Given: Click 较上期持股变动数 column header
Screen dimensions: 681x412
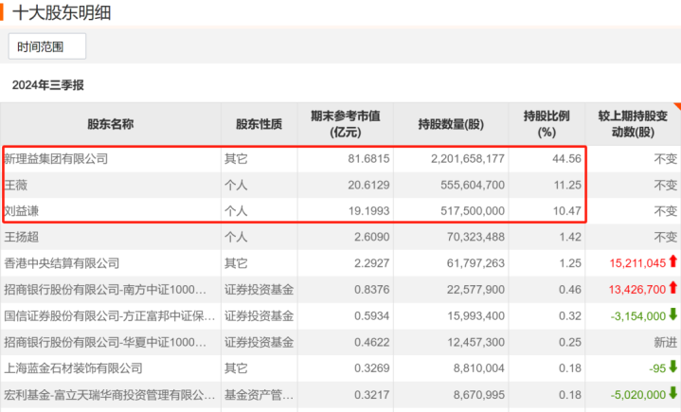Looking at the screenshot, I should point(633,124).
